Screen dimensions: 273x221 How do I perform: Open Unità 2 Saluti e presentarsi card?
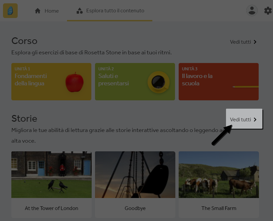pos(135,82)
